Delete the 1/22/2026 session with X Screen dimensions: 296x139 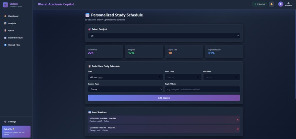(238, 120)
